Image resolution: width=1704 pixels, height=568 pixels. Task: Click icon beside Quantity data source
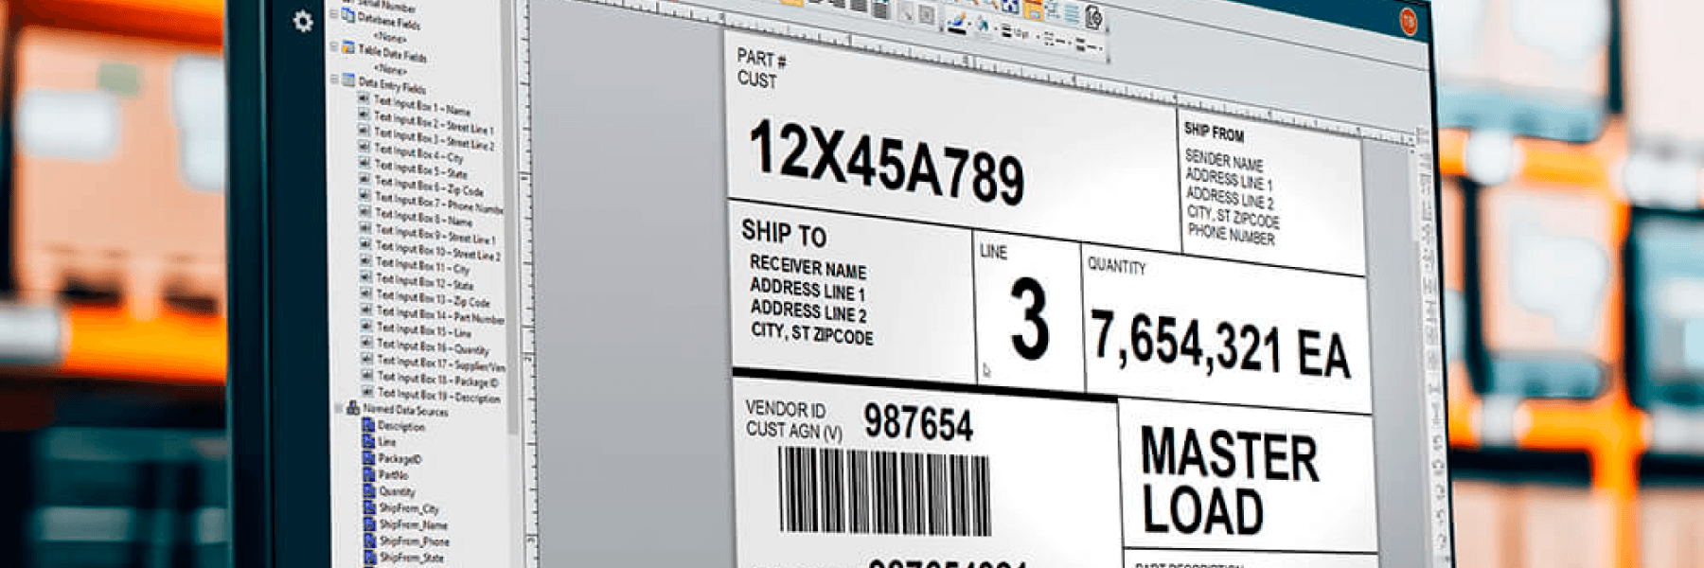pyautogui.click(x=370, y=490)
